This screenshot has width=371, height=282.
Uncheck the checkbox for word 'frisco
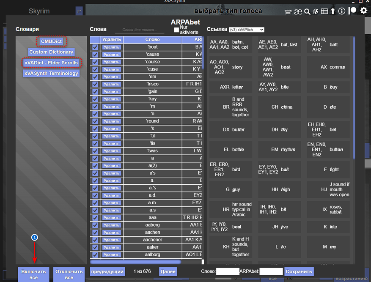95,84
